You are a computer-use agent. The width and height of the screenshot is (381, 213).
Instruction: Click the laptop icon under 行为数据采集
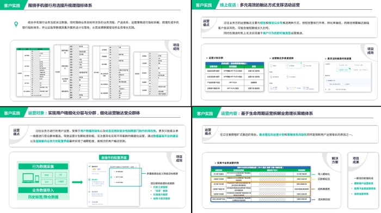point(28,178)
